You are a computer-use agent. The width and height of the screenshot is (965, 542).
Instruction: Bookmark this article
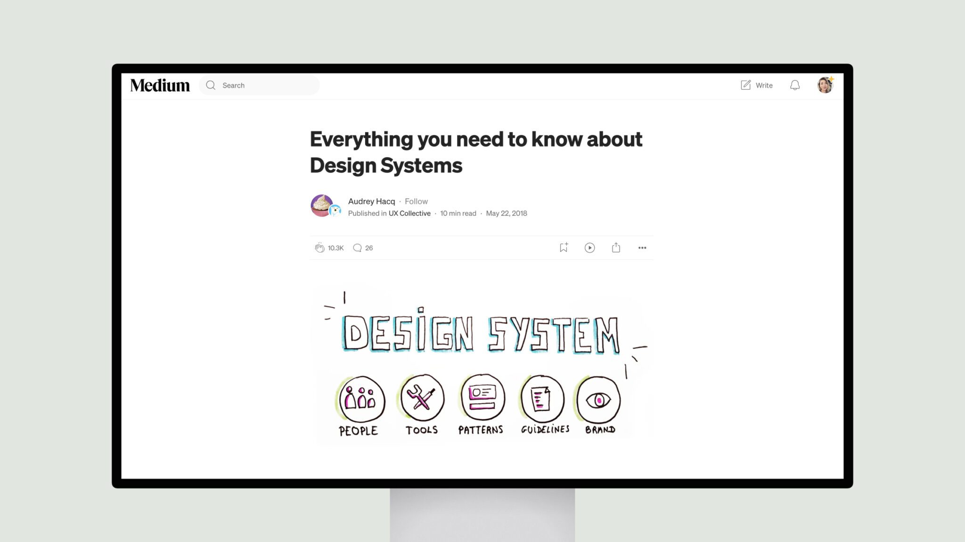[563, 247]
